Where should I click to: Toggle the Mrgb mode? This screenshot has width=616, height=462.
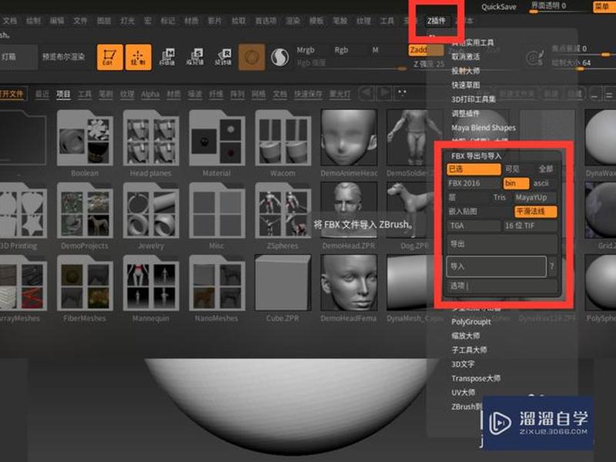coord(306,50)
